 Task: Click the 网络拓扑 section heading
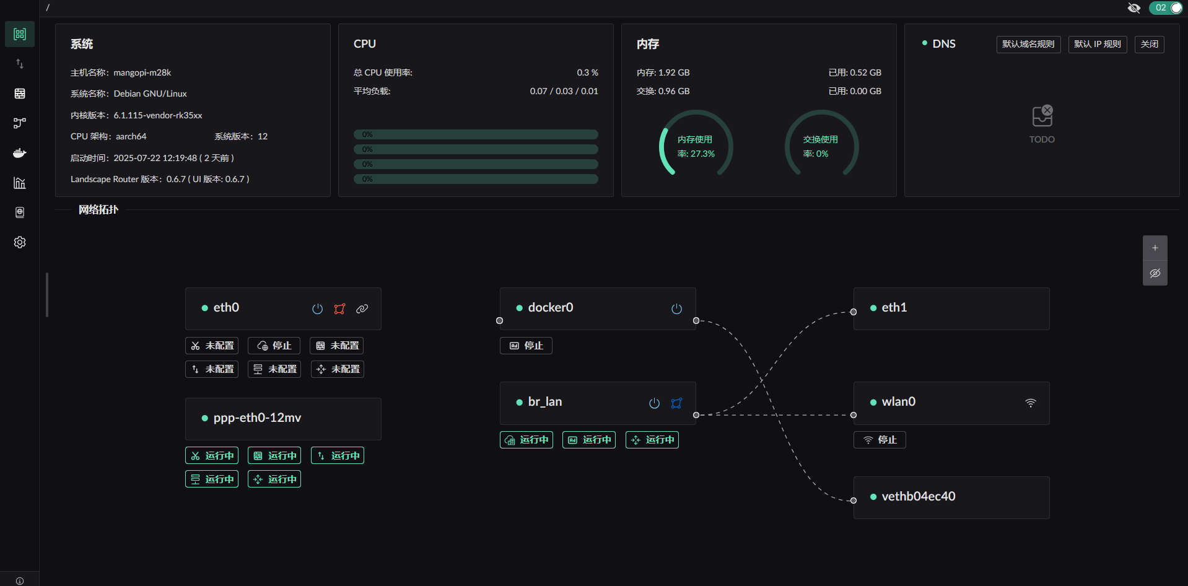(x=98, y=209)
